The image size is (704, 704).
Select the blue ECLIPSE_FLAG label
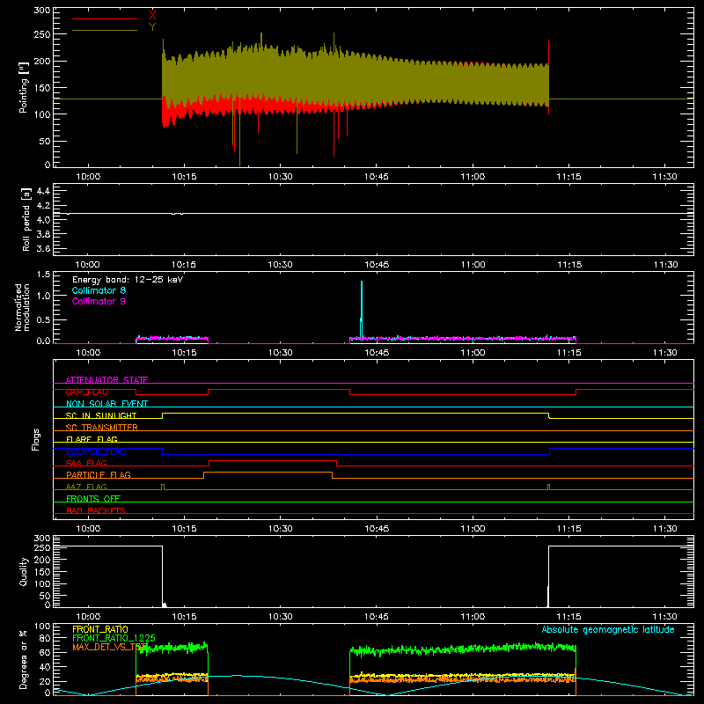[x=96, y=451]
